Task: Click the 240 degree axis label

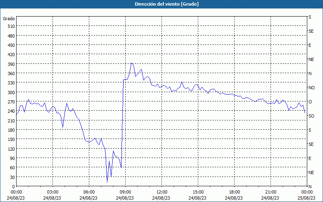Action: 11,112
